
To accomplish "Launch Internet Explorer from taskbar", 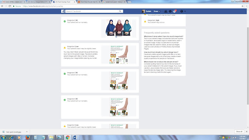I will click(x=11, y=137).
